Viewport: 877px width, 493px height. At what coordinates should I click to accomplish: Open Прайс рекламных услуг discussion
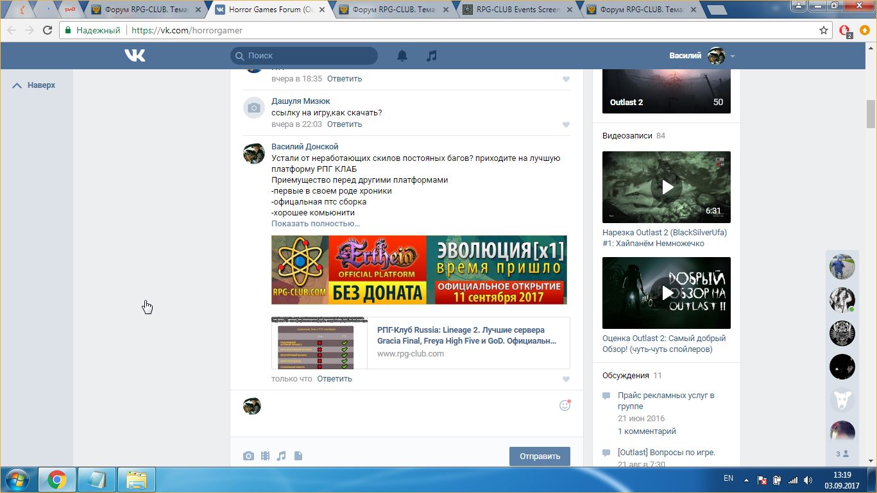pyautogui.click(x=666, y=401)
